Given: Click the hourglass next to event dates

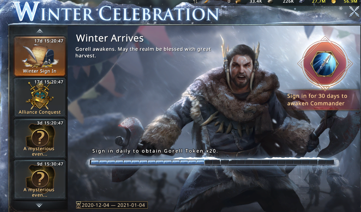Looking at the screenshot, I should click(x=79, y=205).
